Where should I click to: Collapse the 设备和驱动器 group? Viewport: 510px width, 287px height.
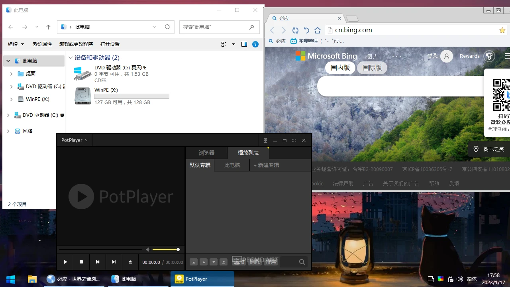tap(71, 58)
